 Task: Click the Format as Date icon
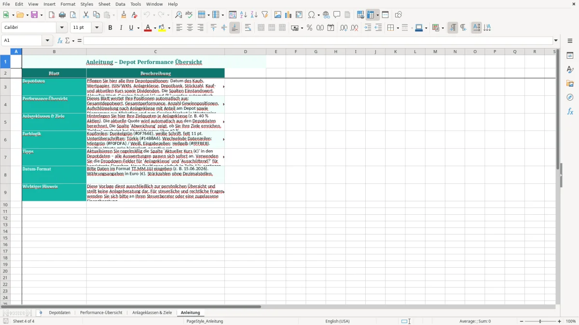(331, 28)
